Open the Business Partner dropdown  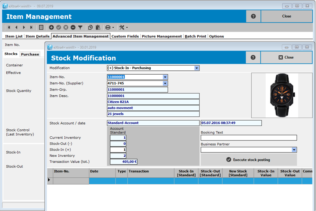294,150
